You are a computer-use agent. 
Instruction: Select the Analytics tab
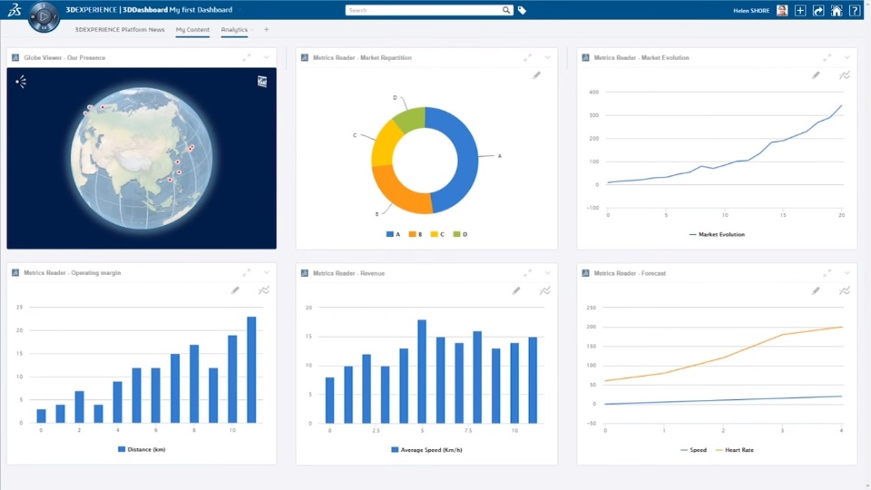(234, 29)
